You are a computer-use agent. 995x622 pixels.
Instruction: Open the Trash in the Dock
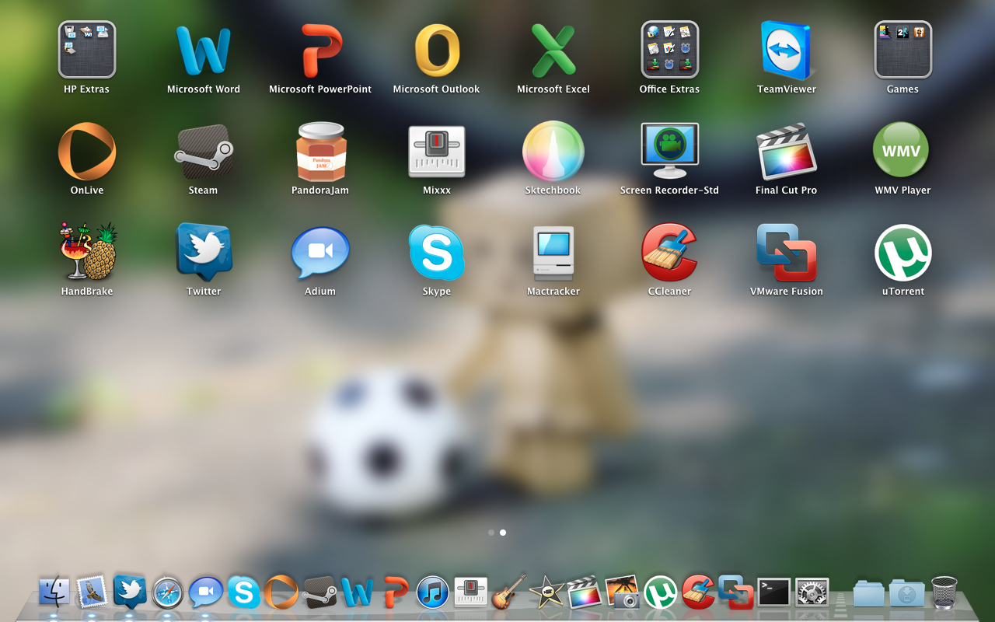tap(944, 592)
